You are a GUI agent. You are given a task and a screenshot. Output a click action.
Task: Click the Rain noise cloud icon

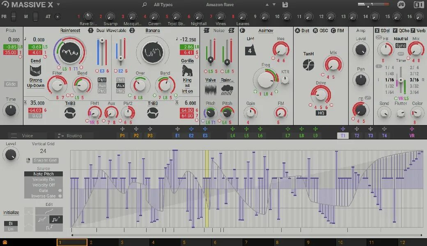click(227, 90)
